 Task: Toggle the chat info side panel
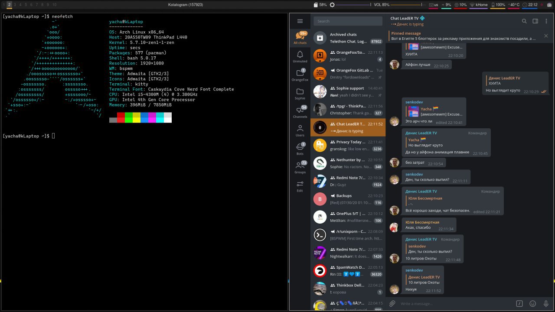click(535, 21)
